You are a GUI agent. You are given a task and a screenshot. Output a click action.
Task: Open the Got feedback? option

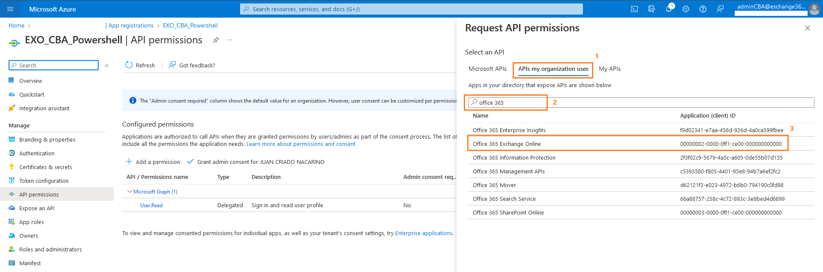point(192,65)
